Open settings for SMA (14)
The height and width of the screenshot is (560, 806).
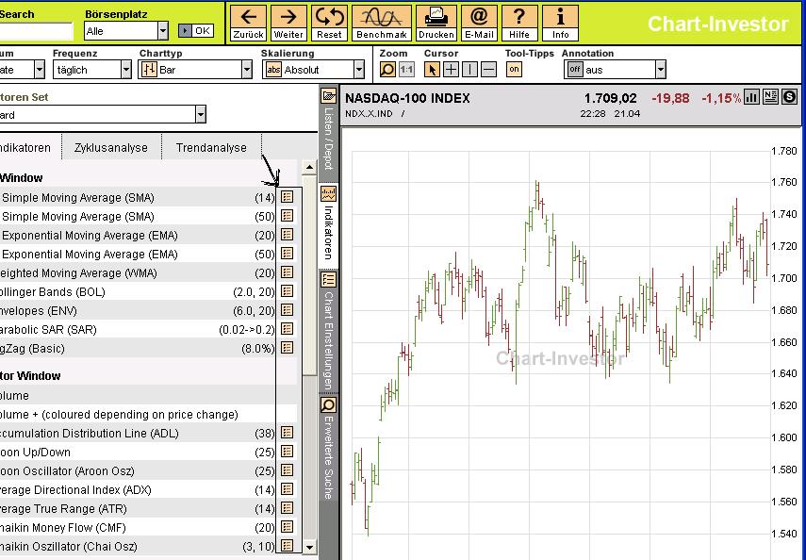coord(287,197)
